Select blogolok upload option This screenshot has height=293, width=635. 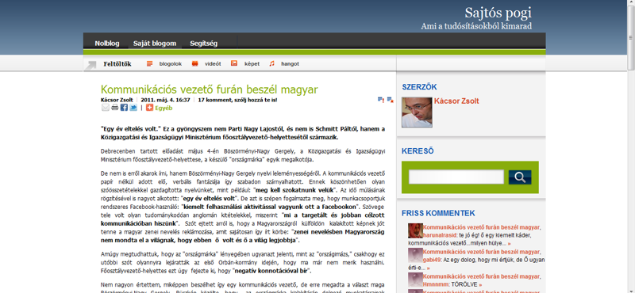point(171,64)
